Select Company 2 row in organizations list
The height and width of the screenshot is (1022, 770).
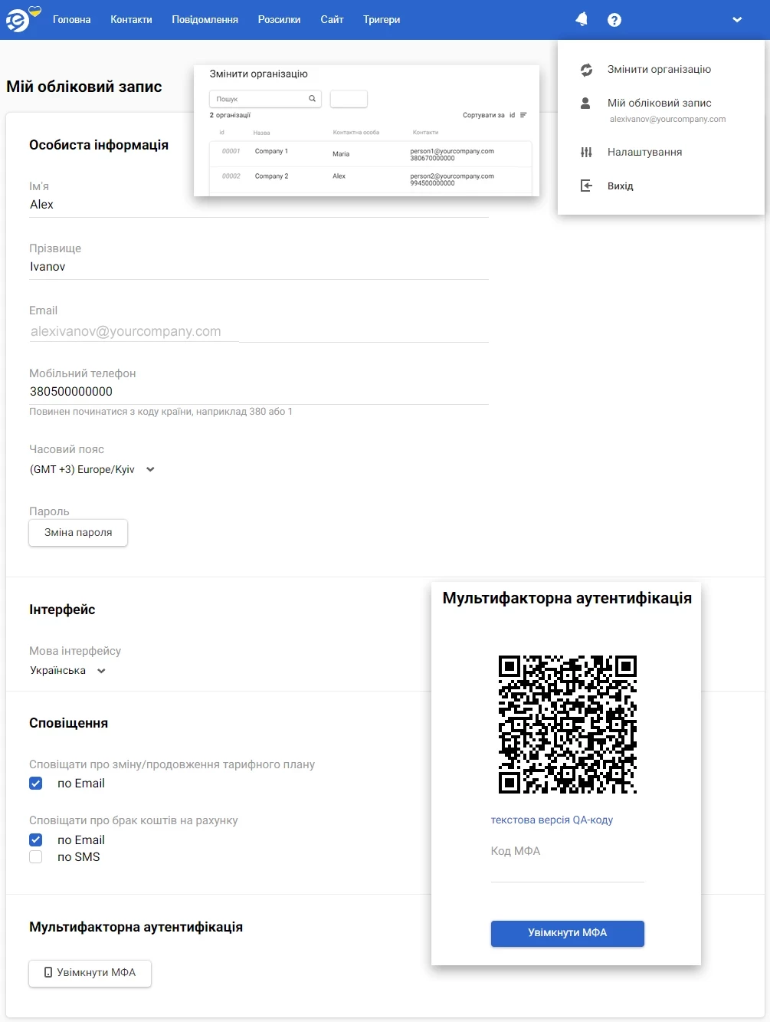point(371,179)
